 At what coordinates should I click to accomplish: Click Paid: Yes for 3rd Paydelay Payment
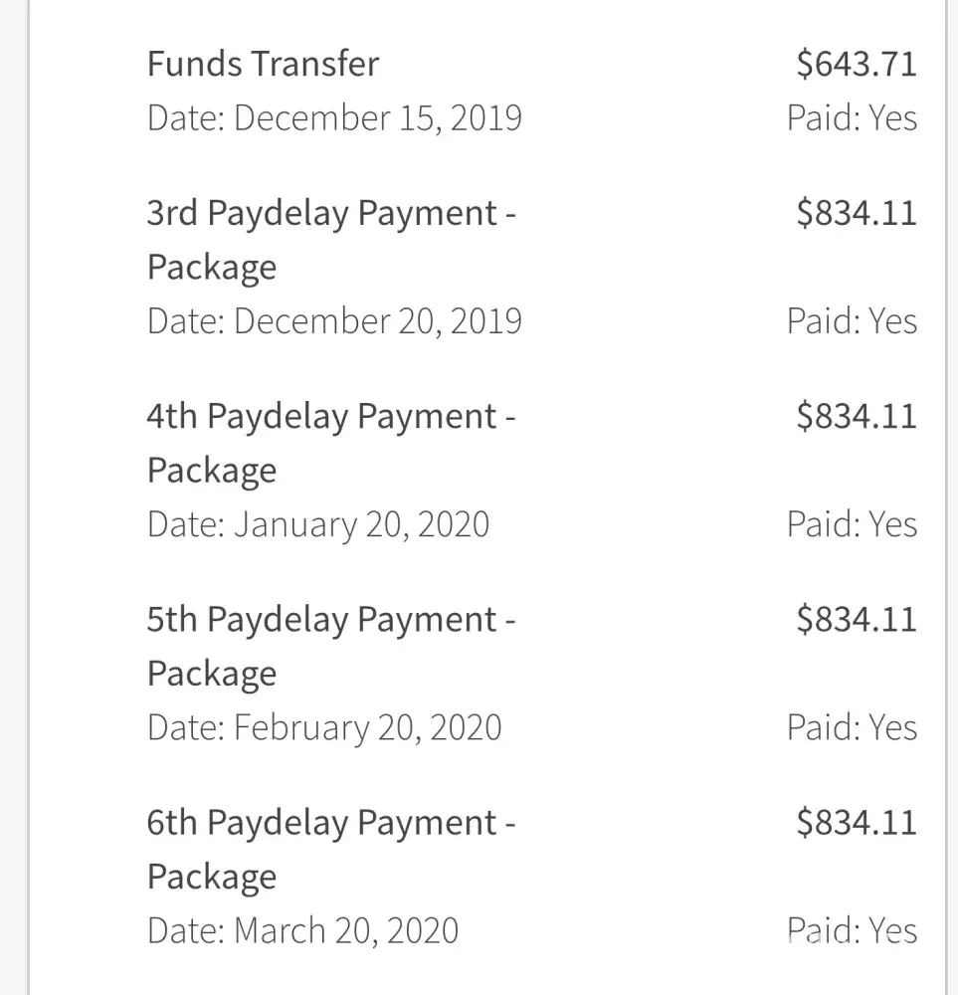click(x=852, y=321)
